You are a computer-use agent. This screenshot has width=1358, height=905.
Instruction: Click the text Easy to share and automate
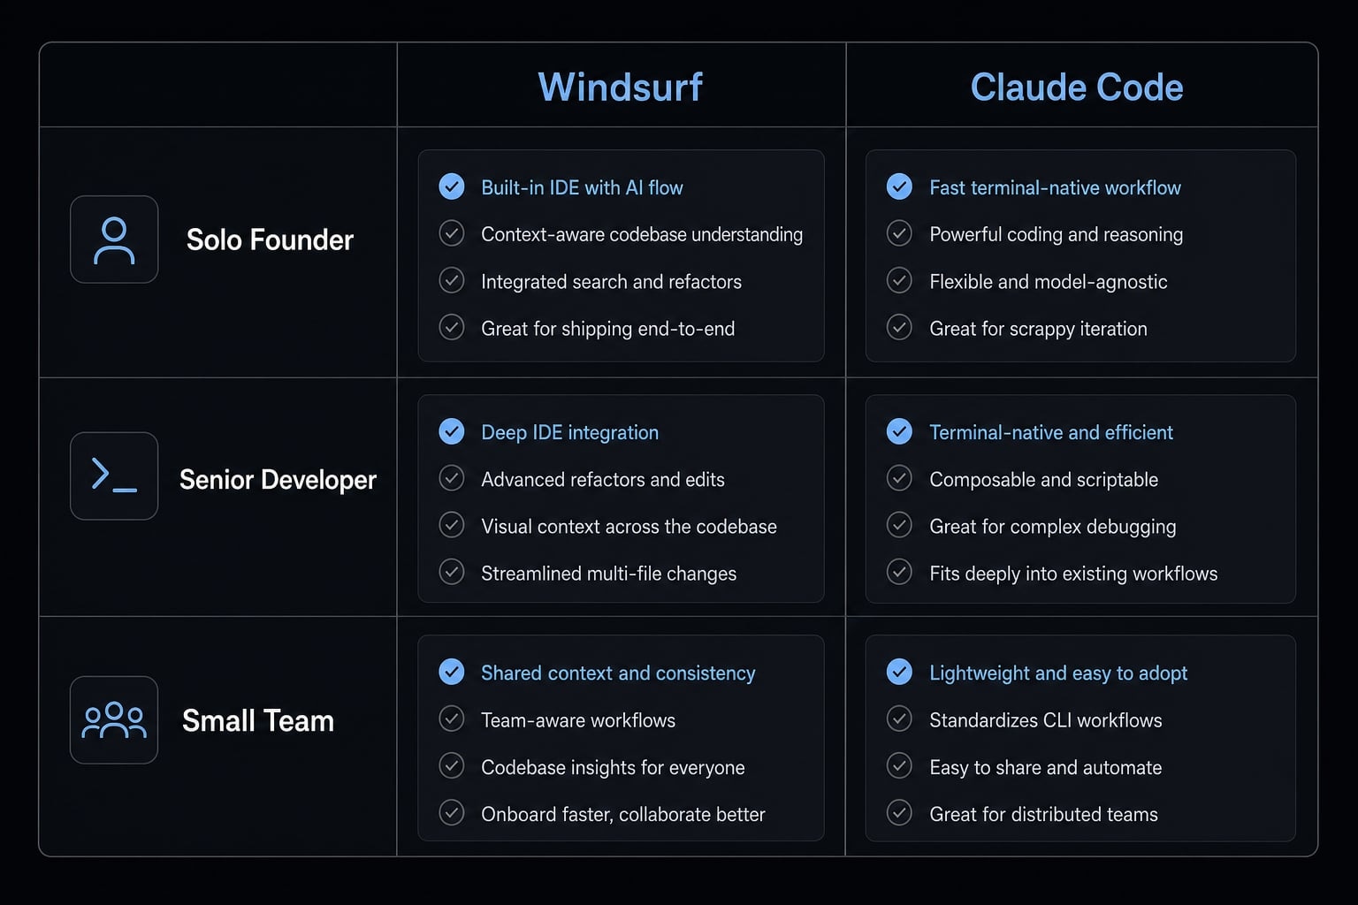point(1045,767)
